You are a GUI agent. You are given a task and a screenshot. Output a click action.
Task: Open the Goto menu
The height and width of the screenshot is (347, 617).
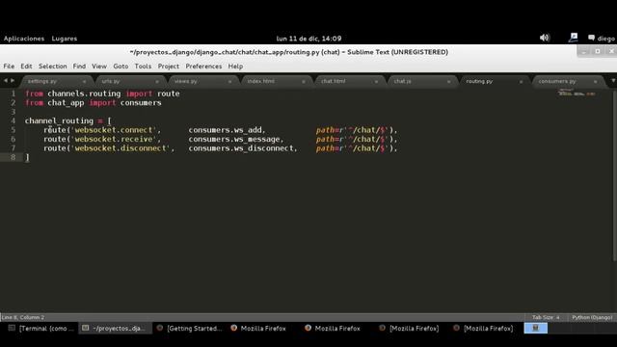[x=121, y=67]
